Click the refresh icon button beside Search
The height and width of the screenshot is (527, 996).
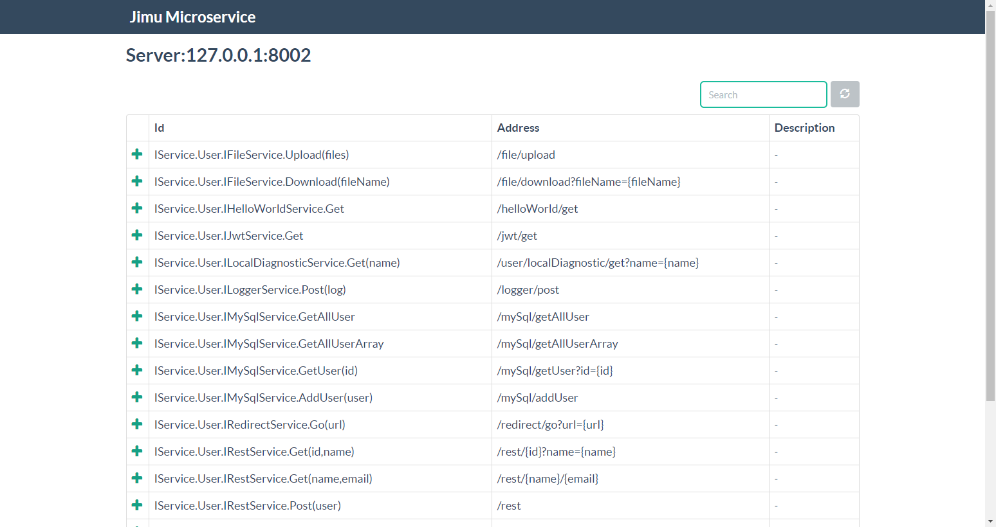click(844, 94)
